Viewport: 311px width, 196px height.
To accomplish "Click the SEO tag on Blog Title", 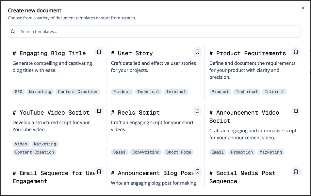I will [x=19, y=92].
